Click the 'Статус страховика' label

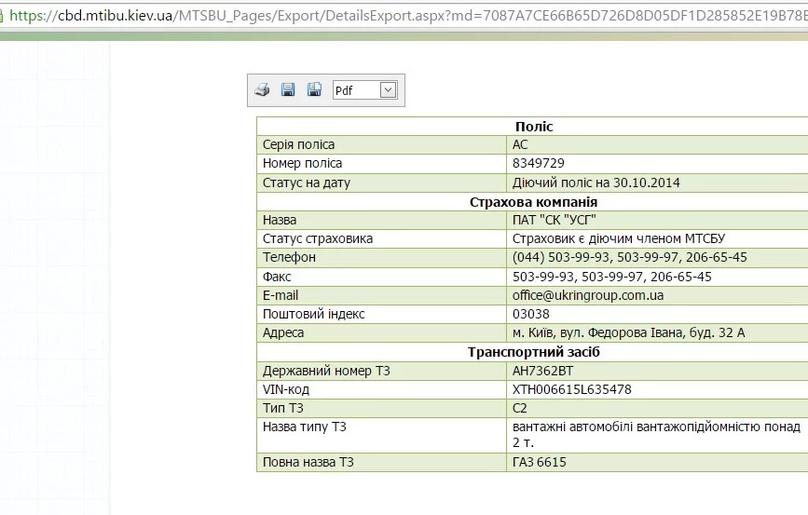(318, 239)
